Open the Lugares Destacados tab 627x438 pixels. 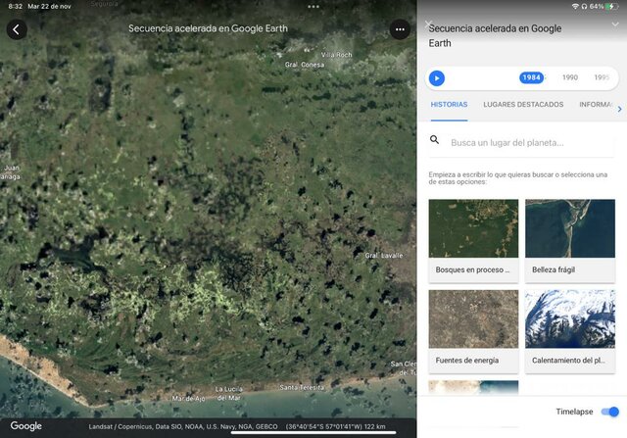point(523,105)
